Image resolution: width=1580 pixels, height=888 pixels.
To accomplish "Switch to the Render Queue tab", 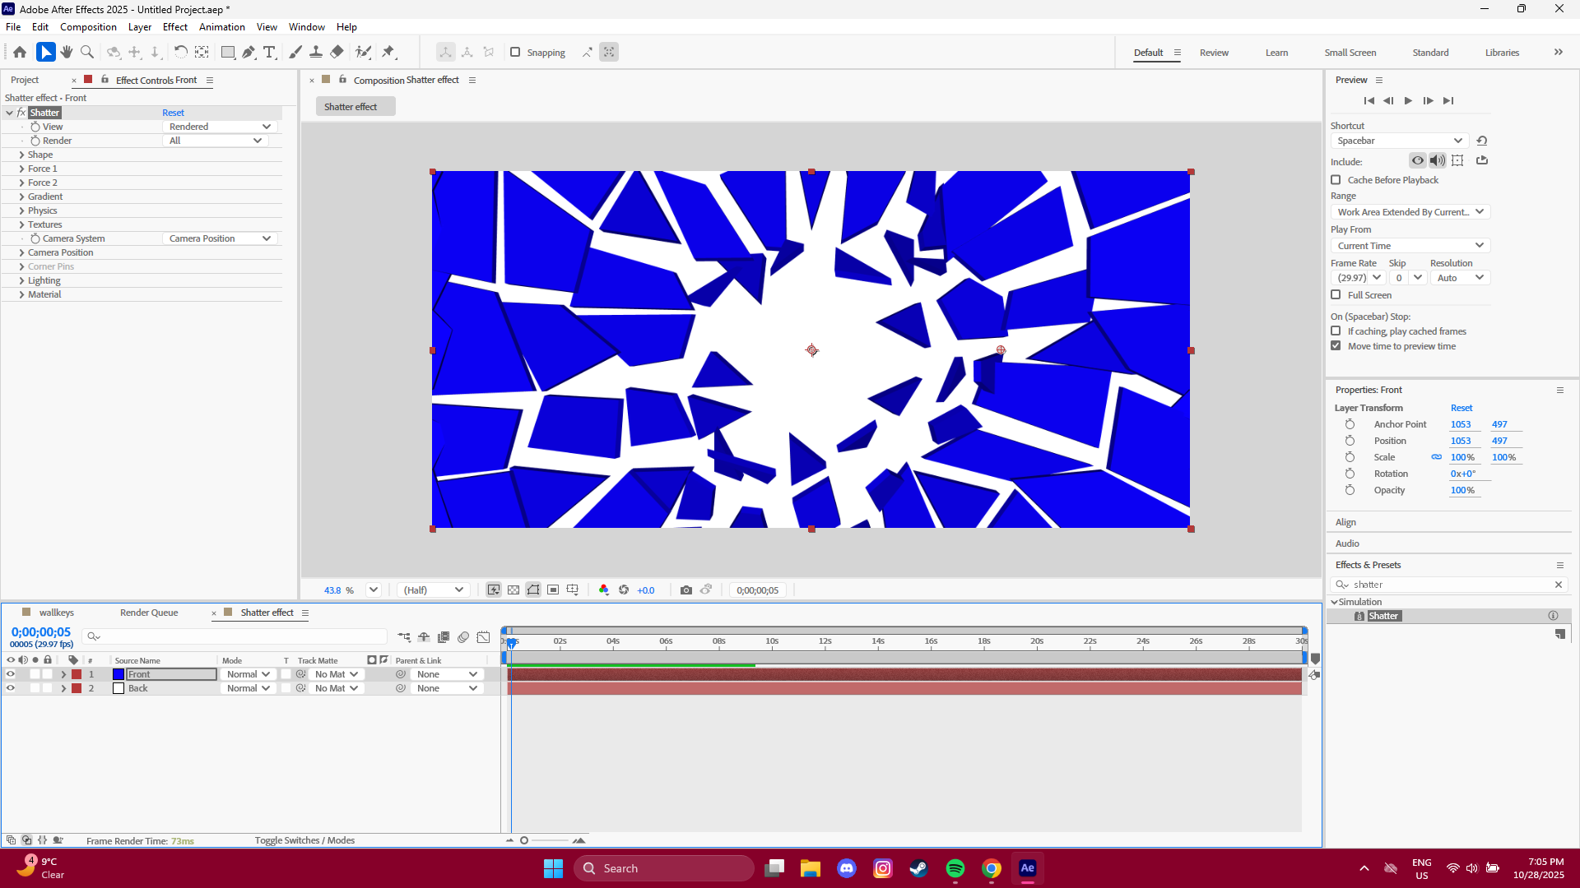I will point(148,612).
